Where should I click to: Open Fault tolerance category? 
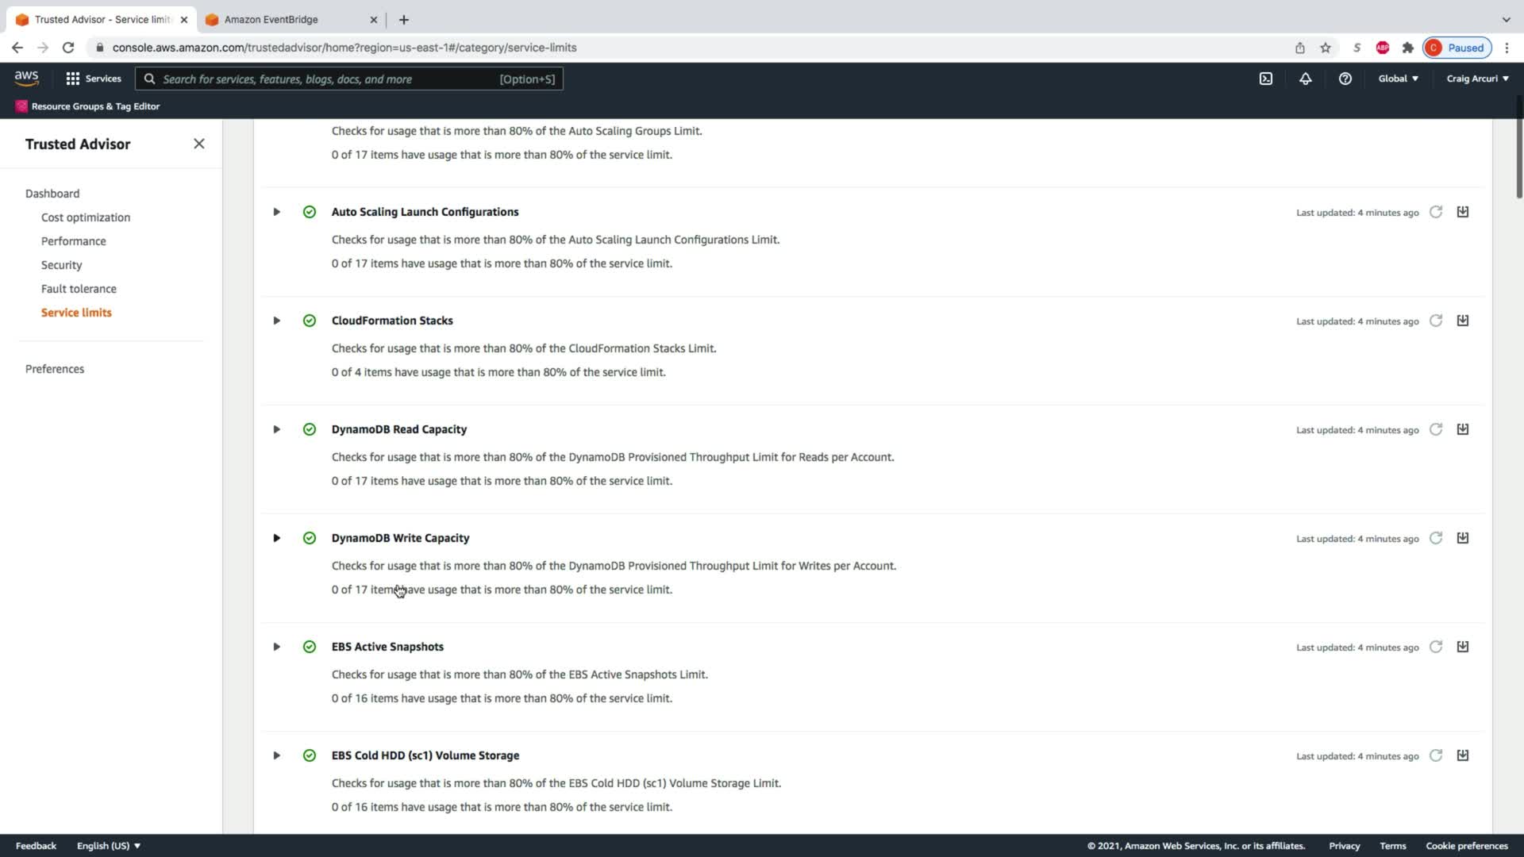pos(79,289)
